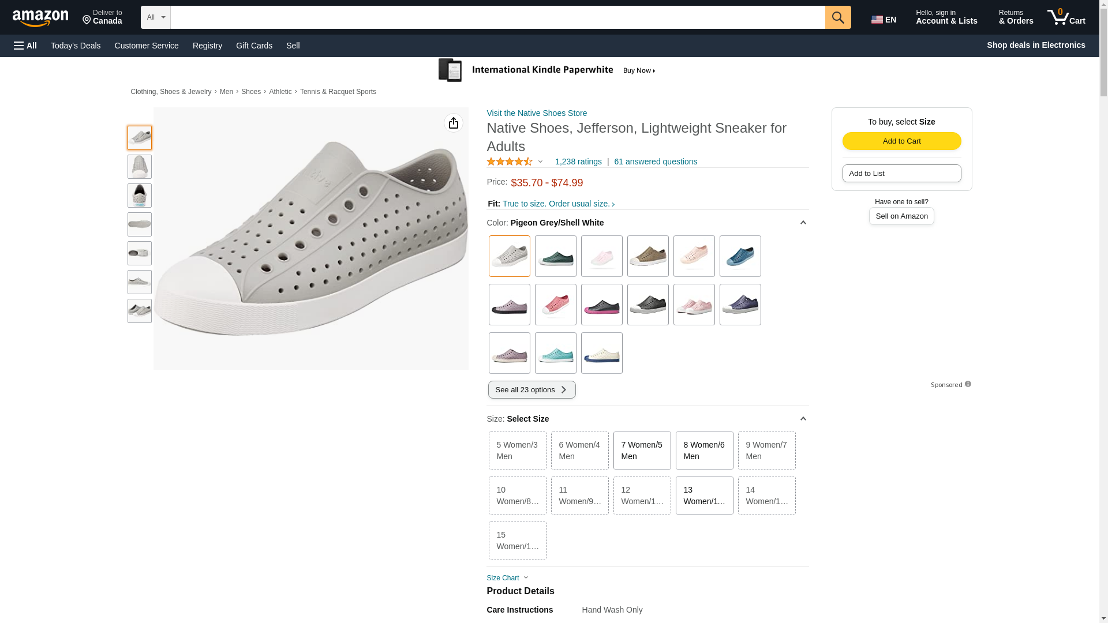
Task: Click the magnifying glass search button
Action: [838, 17]
